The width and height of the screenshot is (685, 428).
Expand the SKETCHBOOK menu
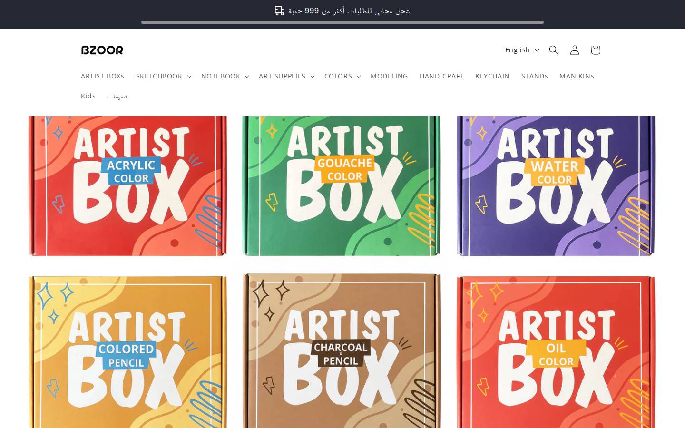click(x=163, y=76)
